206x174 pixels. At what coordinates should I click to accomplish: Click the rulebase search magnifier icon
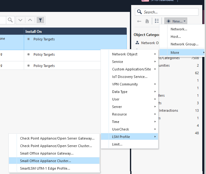coord(10,20)
